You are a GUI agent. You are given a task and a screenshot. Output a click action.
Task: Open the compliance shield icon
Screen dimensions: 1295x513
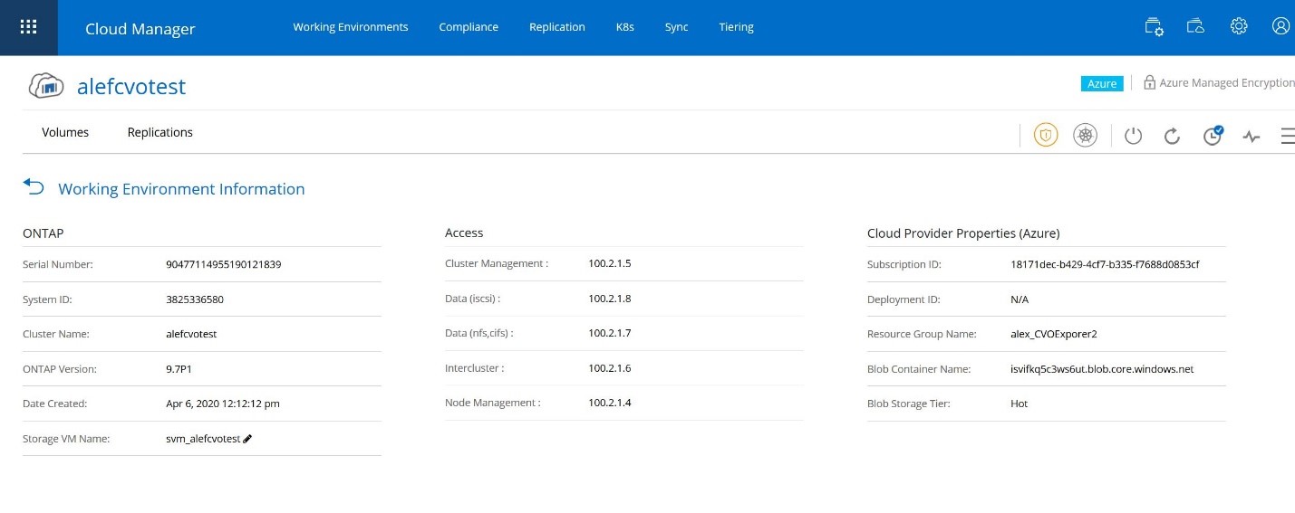coord(1046,136)
